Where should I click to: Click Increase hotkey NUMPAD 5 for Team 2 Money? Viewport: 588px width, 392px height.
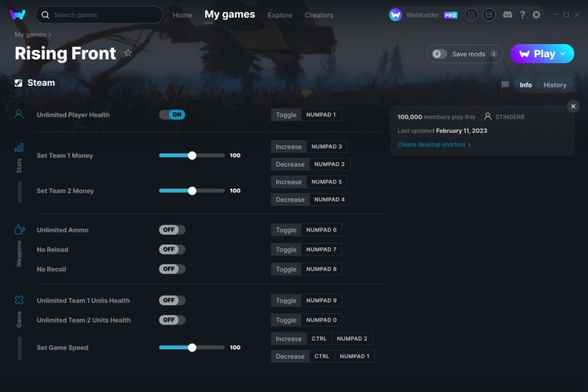coord(309,181)
